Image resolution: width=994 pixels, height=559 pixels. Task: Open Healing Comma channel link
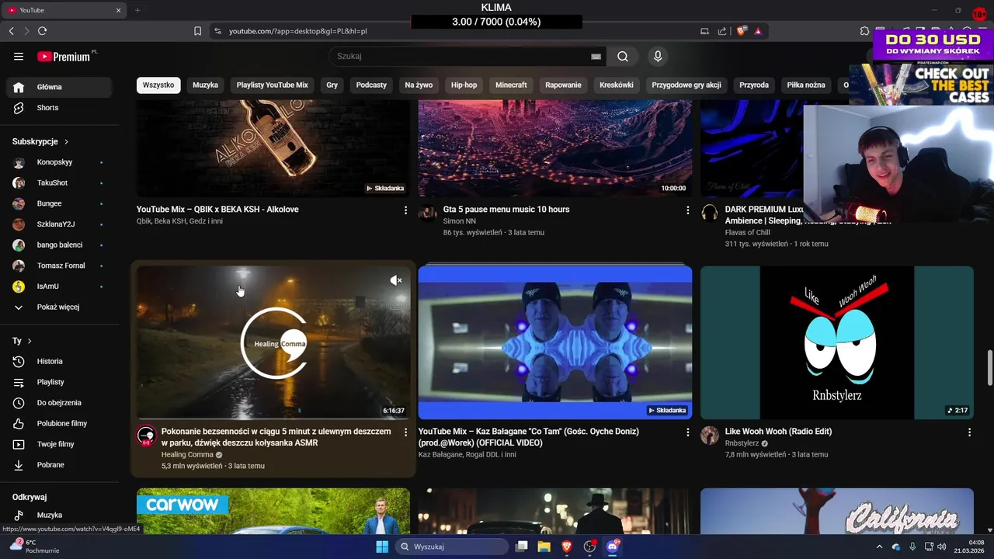point(187,454)
